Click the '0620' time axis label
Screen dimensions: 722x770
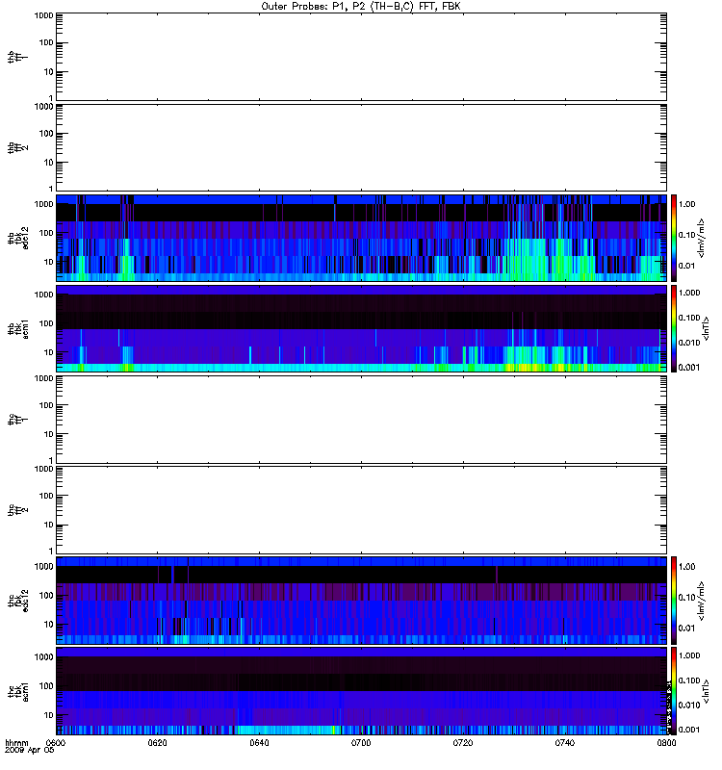(157, 743)
